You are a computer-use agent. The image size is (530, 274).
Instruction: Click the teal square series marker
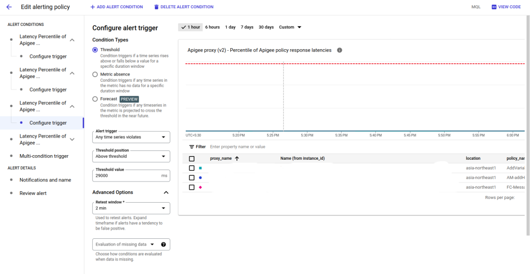[200, 168]
